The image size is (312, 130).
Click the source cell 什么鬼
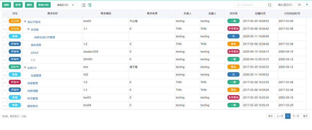click(x=133, y=21)
